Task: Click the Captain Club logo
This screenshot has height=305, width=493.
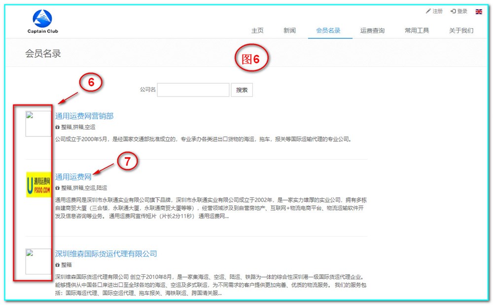Action: (42, 22)
